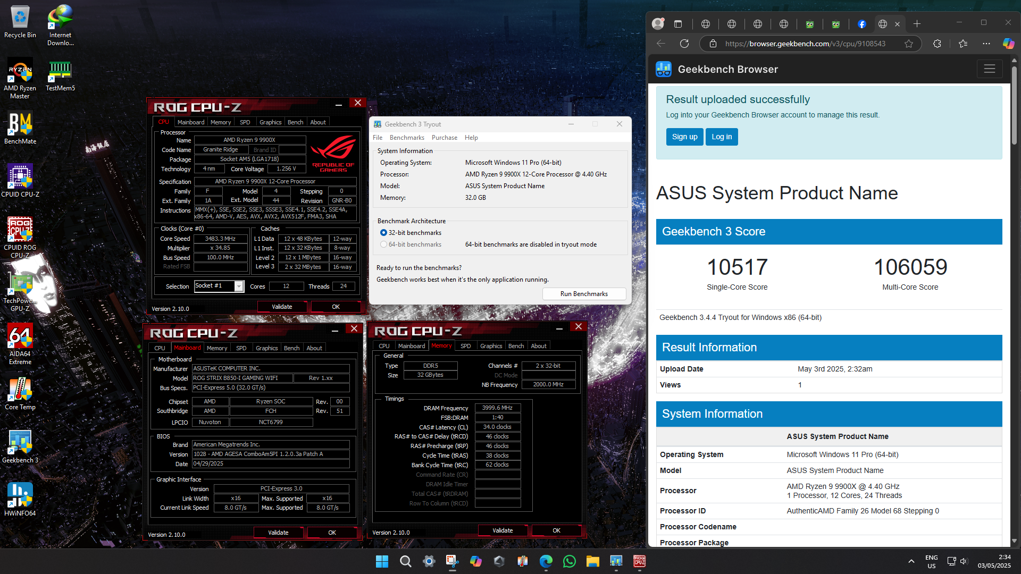Open Graphics tab in memory CPU-Z window
The width and height of the screenshot is (1021, 574).
pos(491,346)
